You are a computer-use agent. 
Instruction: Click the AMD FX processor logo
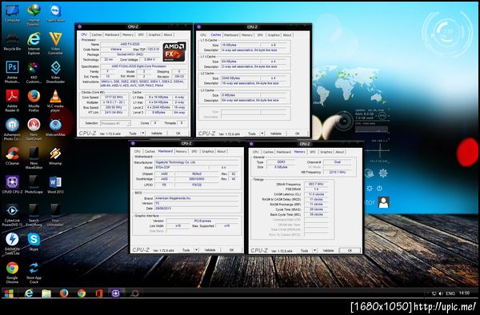point(174,51)
